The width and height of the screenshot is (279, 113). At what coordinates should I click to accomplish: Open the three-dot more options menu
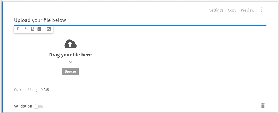pos(262,10)
